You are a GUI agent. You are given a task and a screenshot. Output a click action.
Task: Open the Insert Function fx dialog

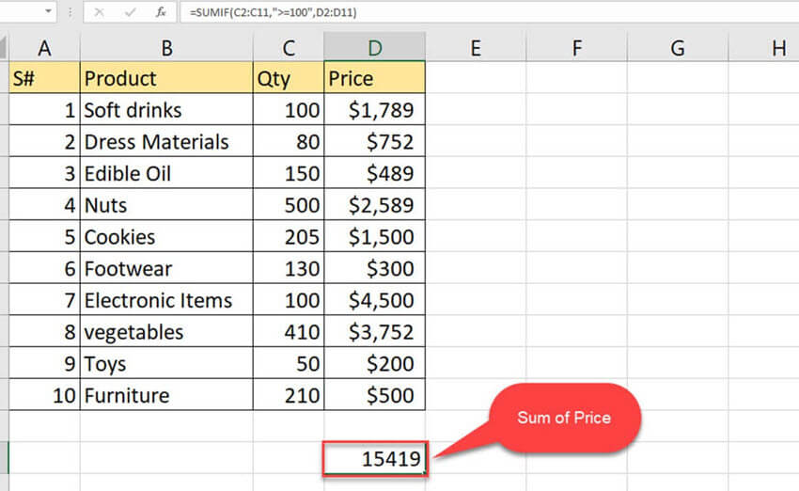(x=161, y=12)
